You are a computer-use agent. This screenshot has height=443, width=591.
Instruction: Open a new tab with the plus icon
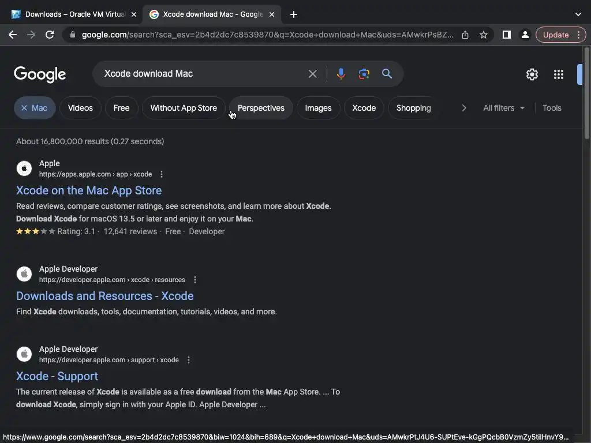pos(294,14)
